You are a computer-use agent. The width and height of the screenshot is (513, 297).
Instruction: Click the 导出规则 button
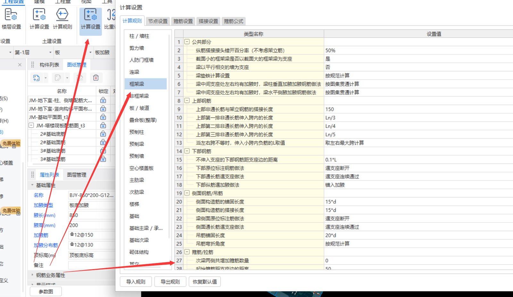coord(170,282)
